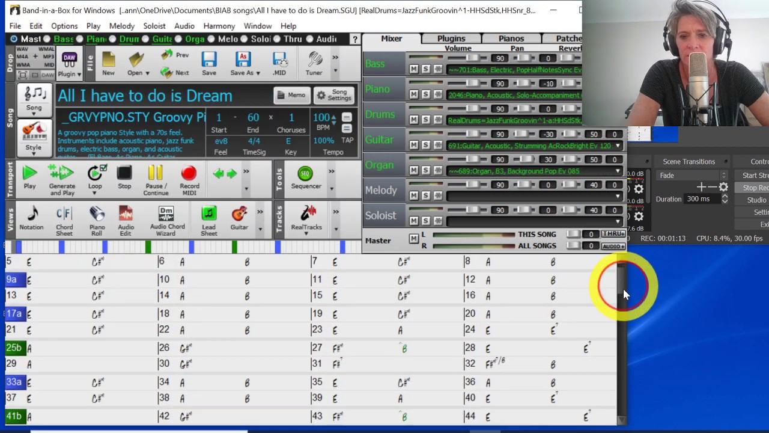
Task: Click Pause / Continue
Action: pos(156,180)
